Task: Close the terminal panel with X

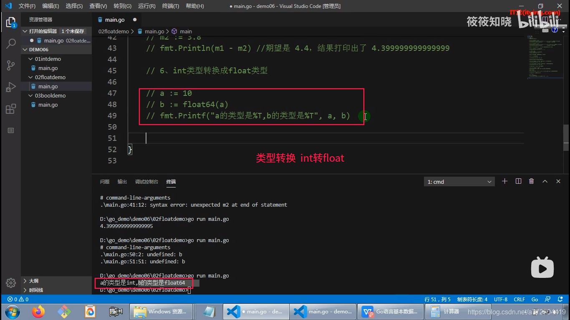Action: [x=558, y=181]
